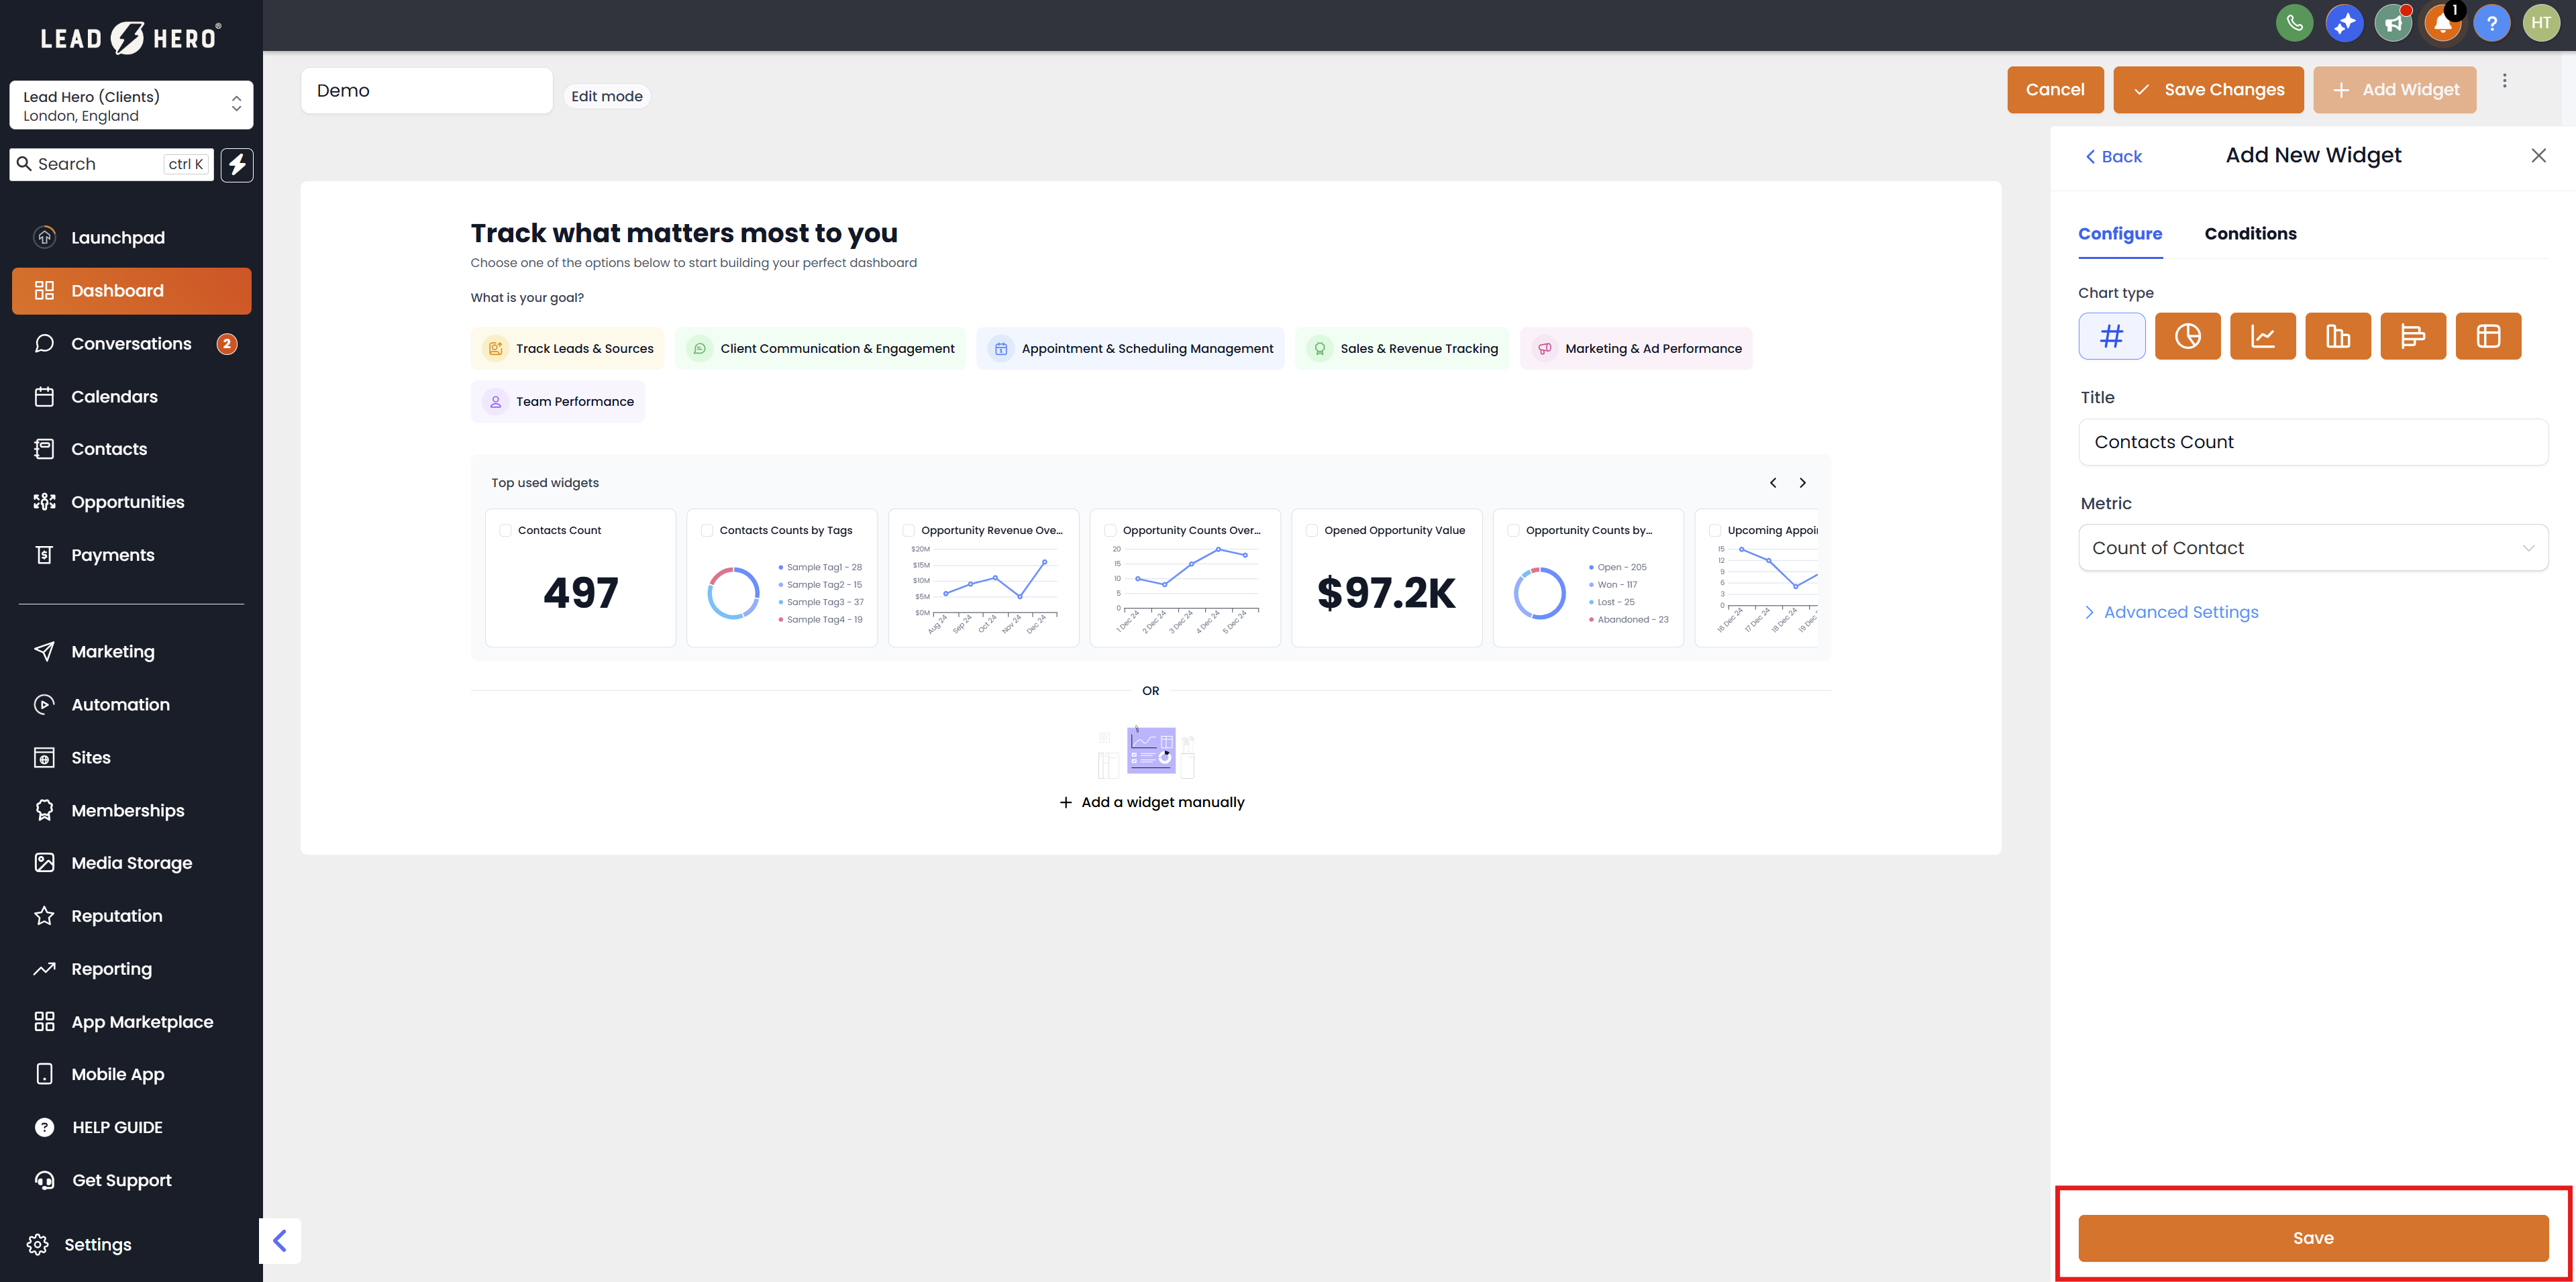Viewport: 2576px width, 1282px height.
Task: Select the table chart type icon
Action: [2487, 336]
